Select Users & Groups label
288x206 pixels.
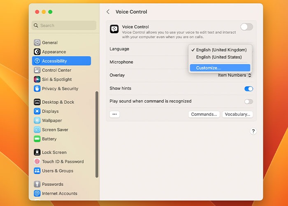(58, 171)
